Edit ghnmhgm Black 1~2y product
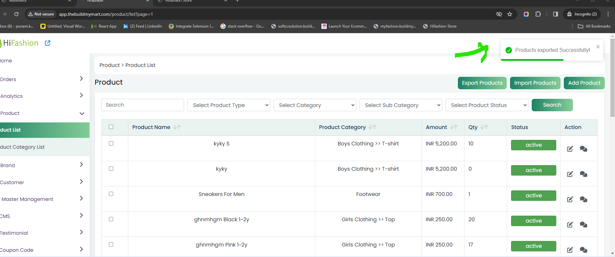 570,225
